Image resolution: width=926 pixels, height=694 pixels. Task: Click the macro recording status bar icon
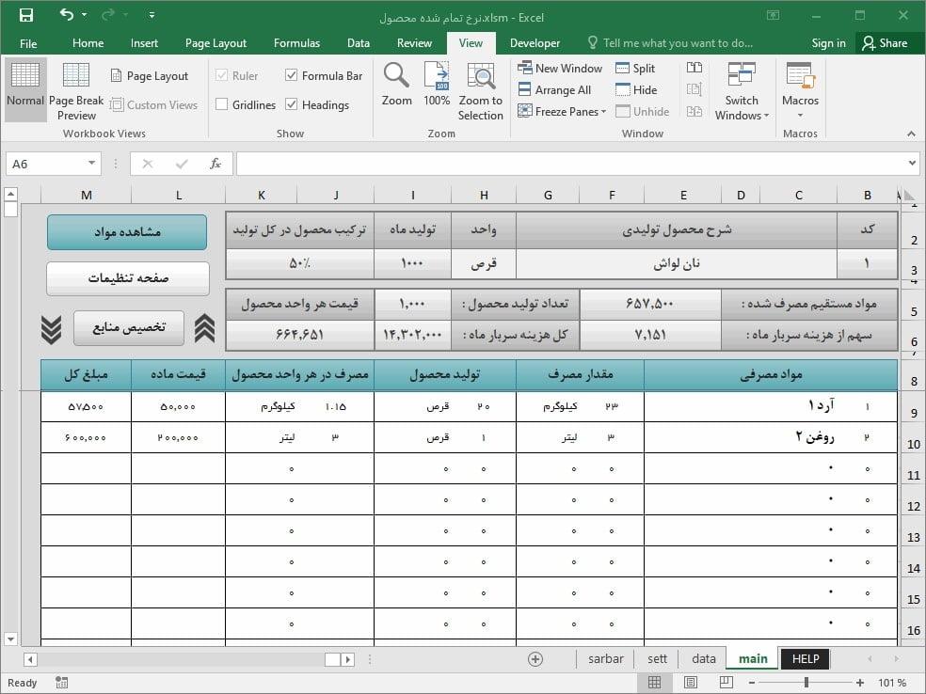[x=61, y=683]
